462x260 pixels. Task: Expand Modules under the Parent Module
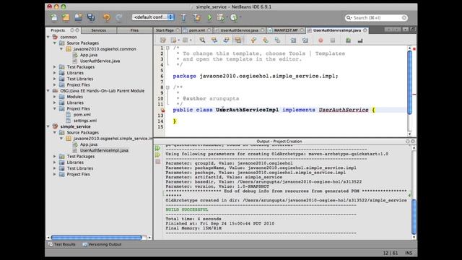pyautogui.click(x=55, y=97)
